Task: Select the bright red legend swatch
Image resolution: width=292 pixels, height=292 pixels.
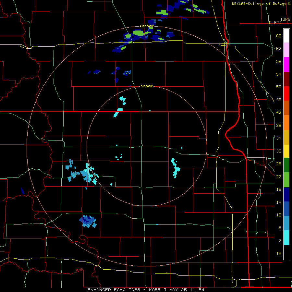Action: click(x=286, y=93)
